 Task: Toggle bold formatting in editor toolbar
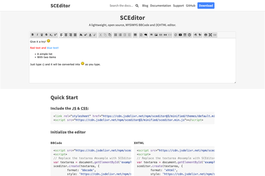click(32, 35)
